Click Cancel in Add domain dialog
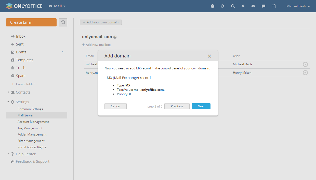316x180 pixels. click(x=115, y=106)
